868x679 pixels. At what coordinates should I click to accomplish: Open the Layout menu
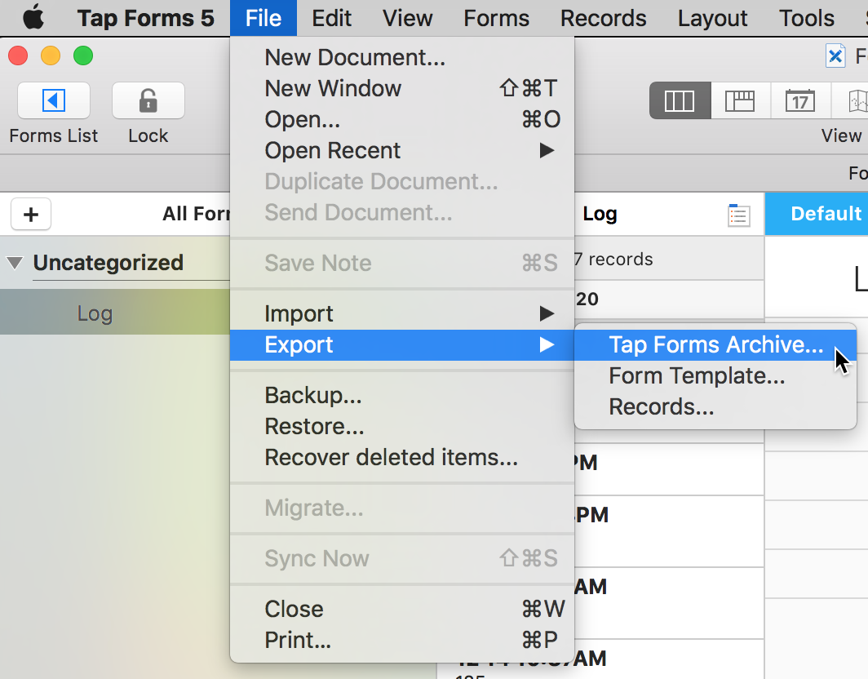[712, 18]
